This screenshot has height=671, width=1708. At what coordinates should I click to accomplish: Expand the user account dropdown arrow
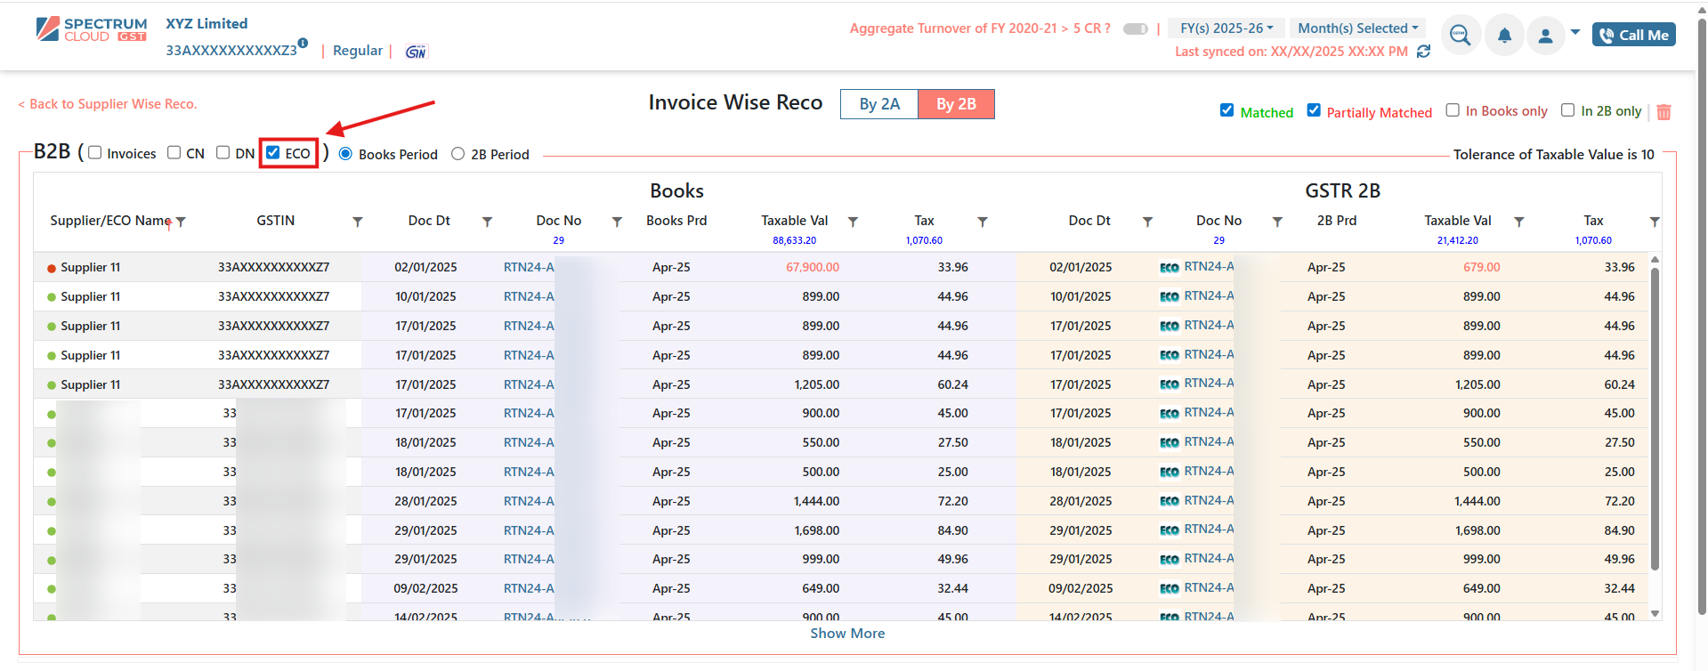(x=1575, y=32)
